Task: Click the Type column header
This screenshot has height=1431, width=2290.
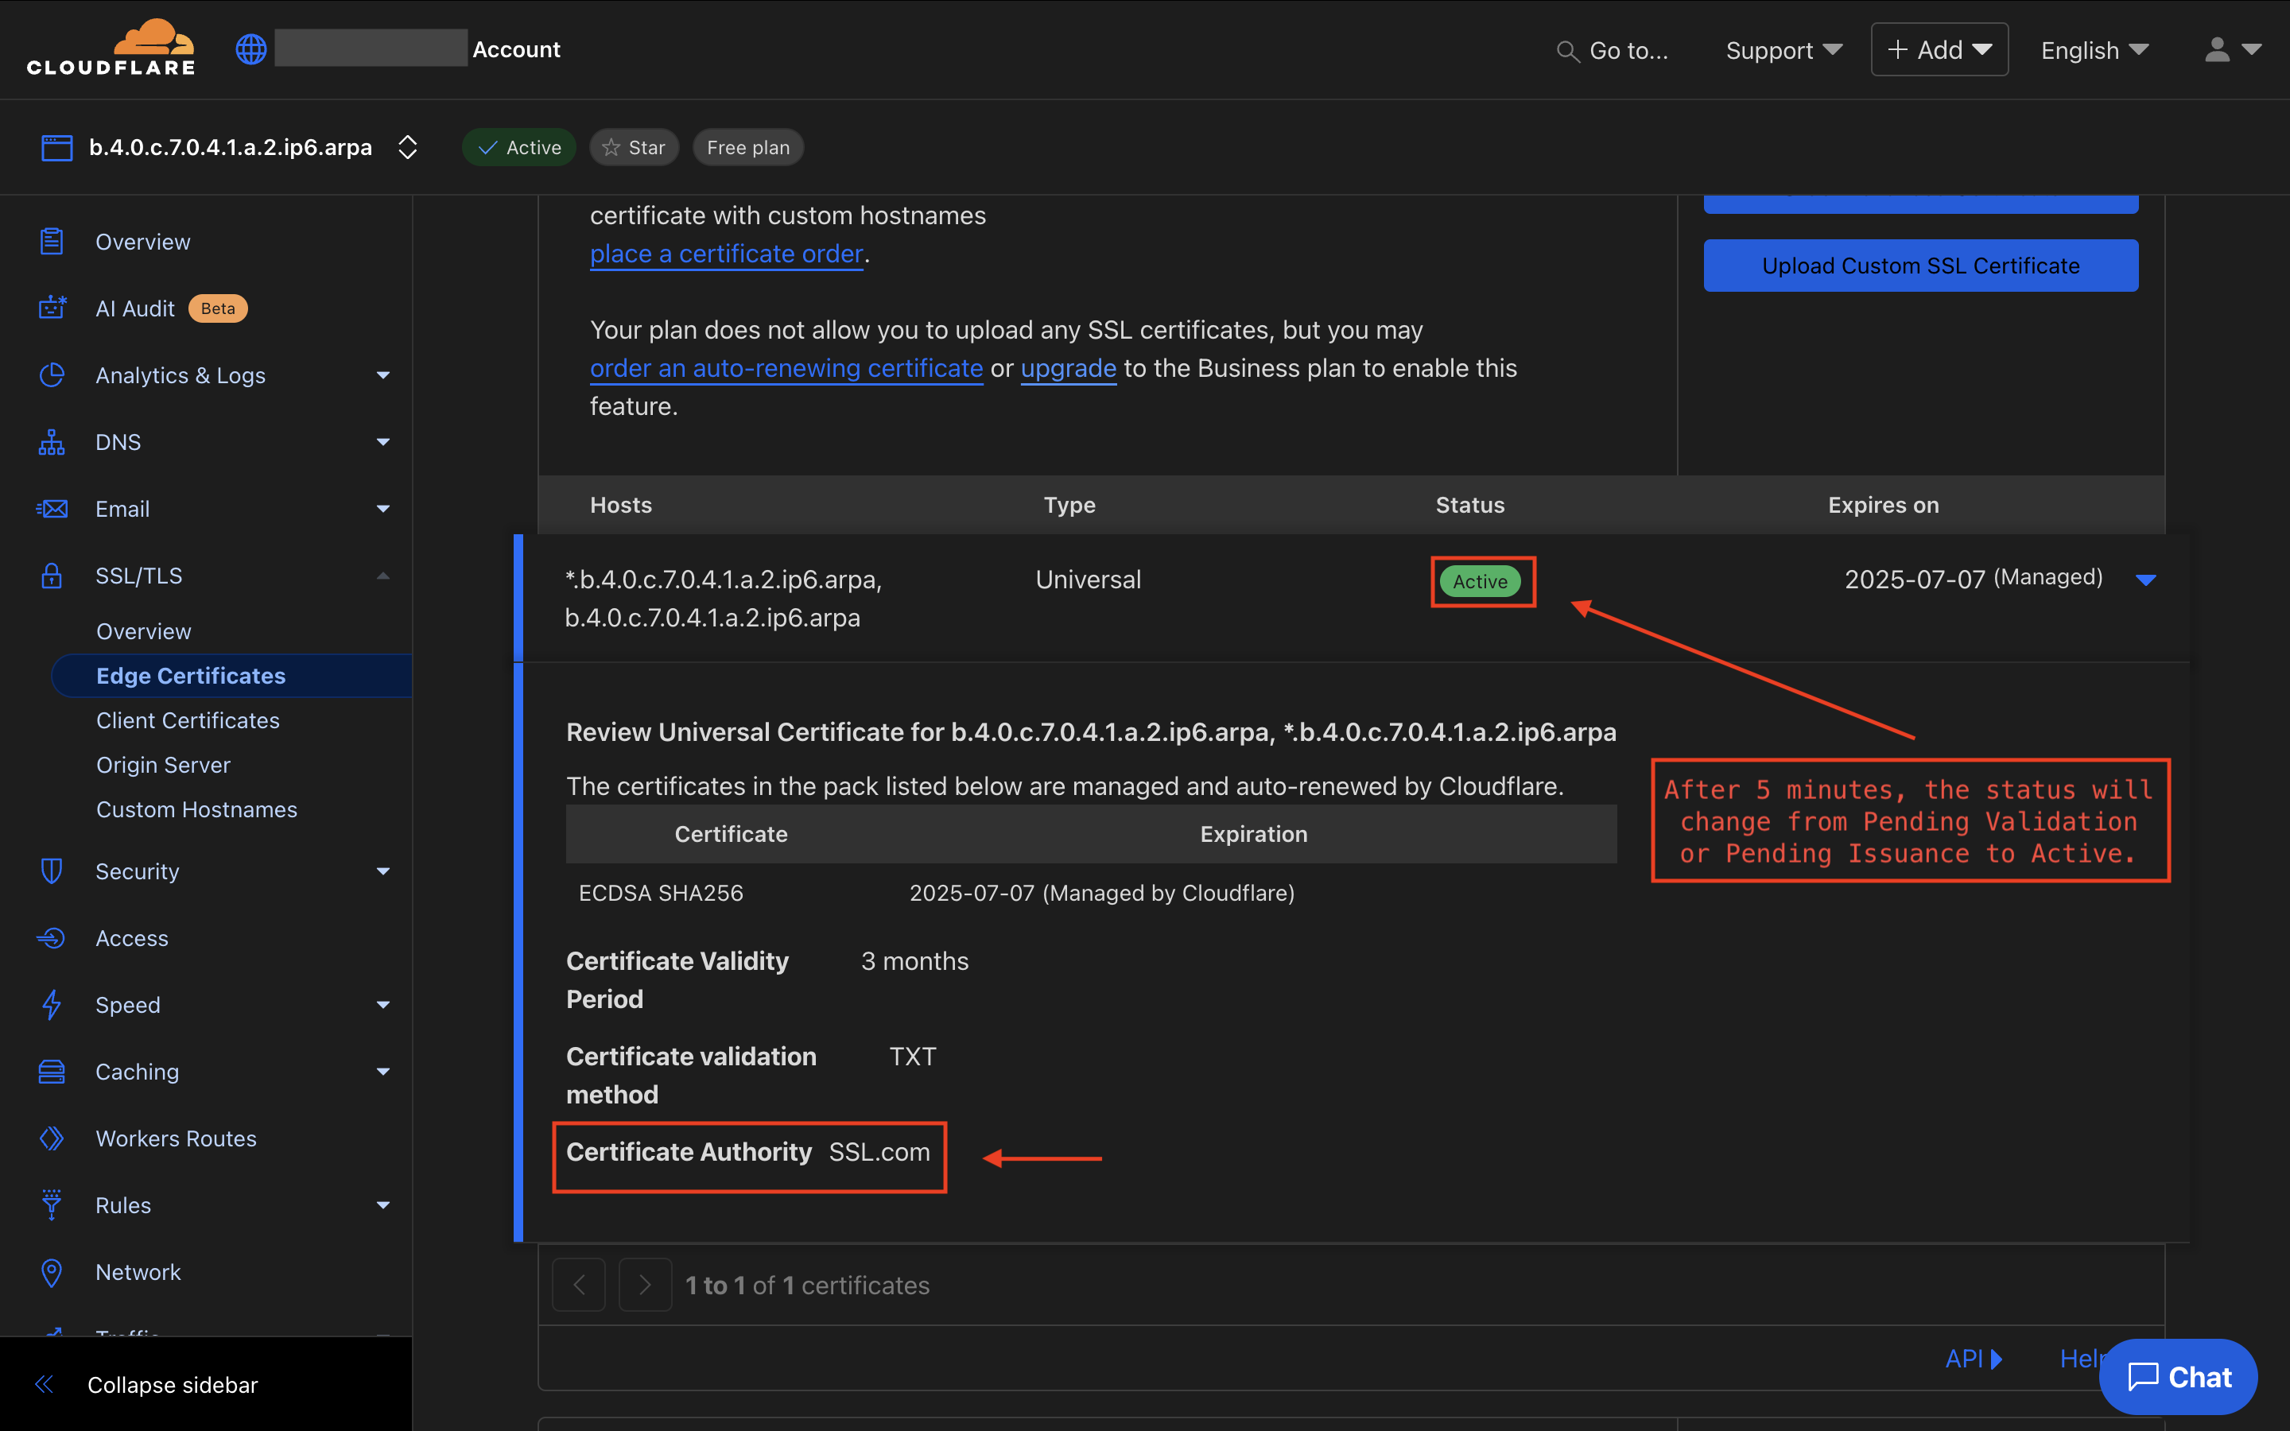Action: click(1069, 506)
